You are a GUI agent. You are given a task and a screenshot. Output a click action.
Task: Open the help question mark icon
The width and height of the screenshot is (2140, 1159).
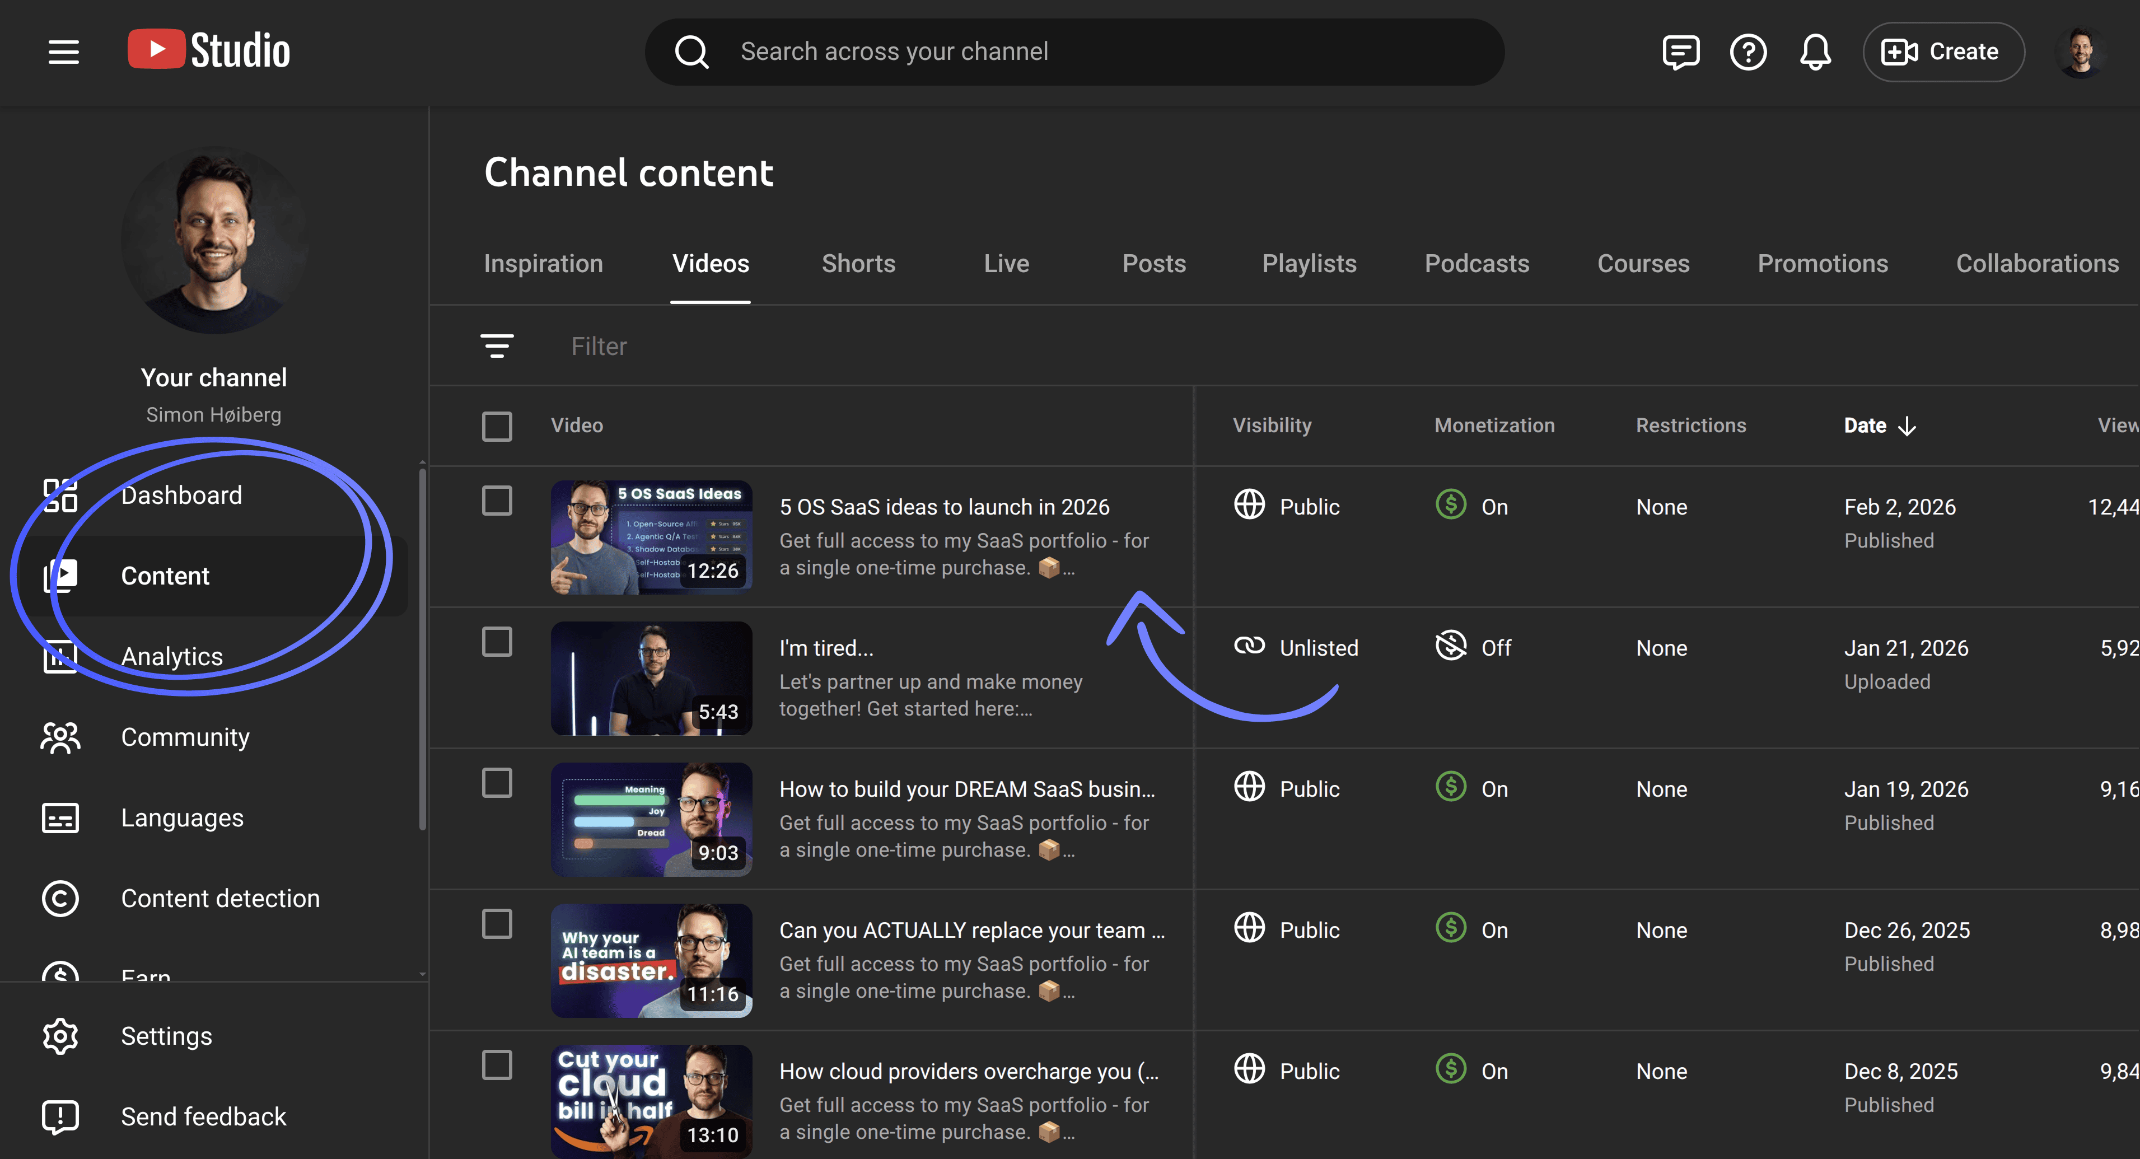click(x=1749, y=52)
